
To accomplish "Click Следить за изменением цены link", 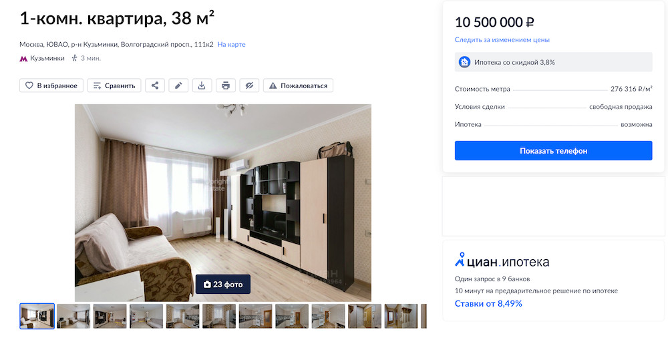I will point(502,39).
